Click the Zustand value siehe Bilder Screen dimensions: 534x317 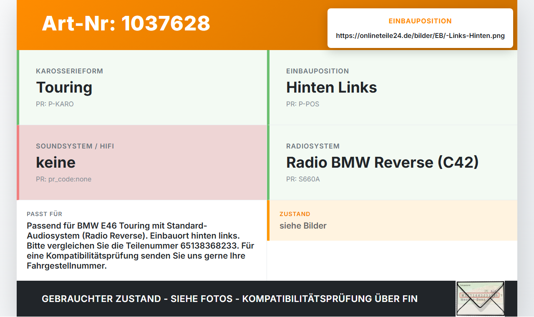(303, 226)
